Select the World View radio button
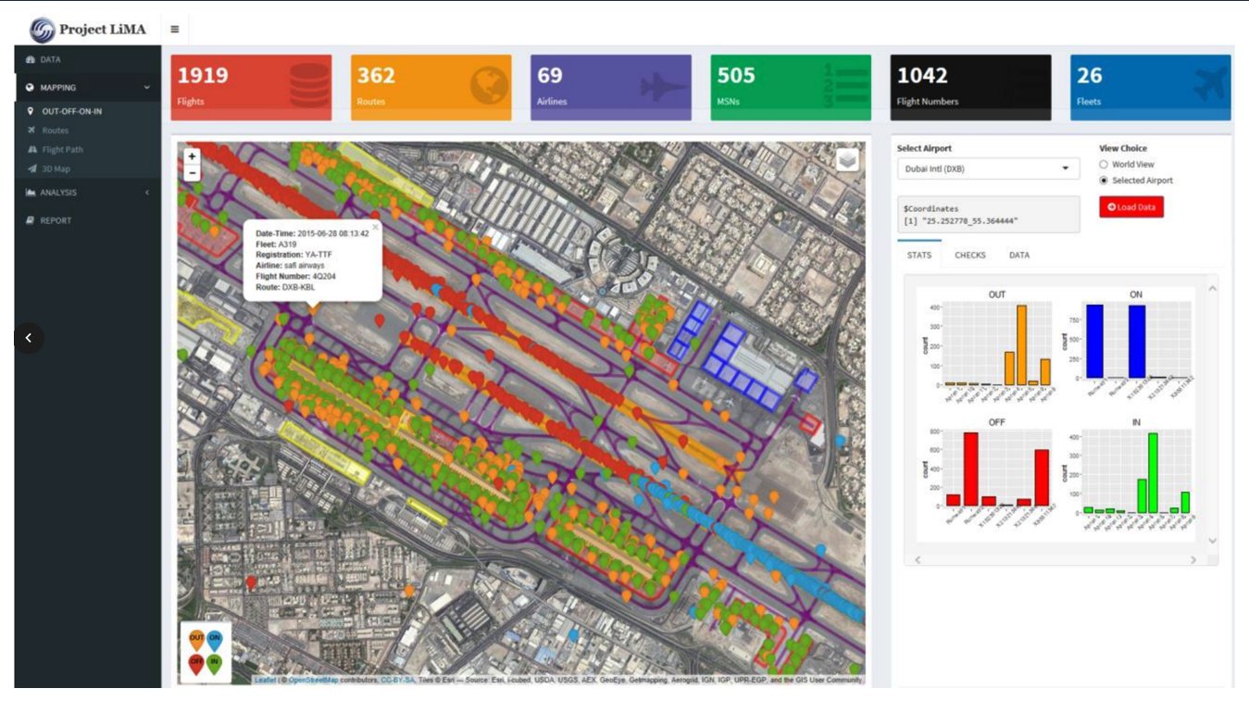This screenshot has height=701, width=1249. point(1104,164)
